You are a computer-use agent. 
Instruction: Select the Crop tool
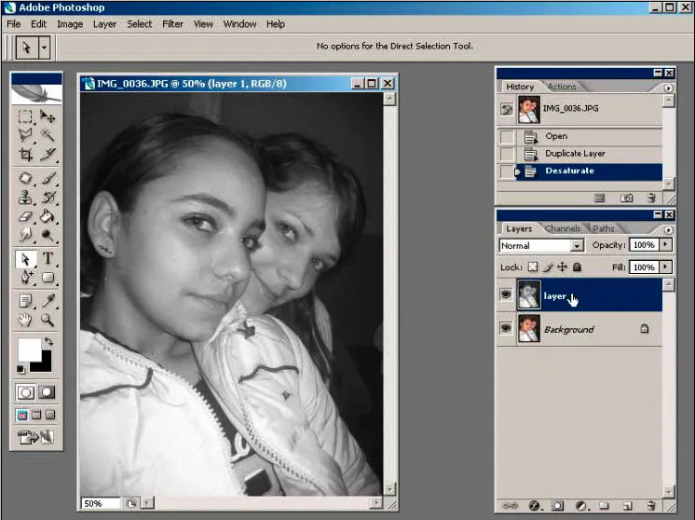(x=25, y=154)
